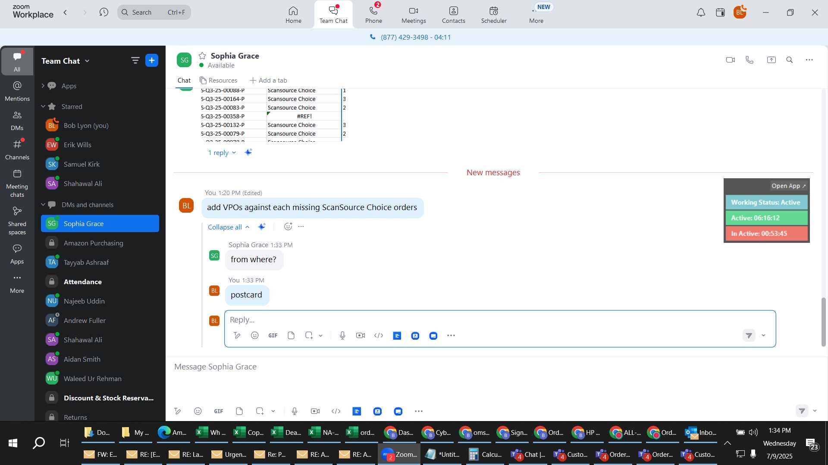Open Shared spaces in left sidebar

17,220
